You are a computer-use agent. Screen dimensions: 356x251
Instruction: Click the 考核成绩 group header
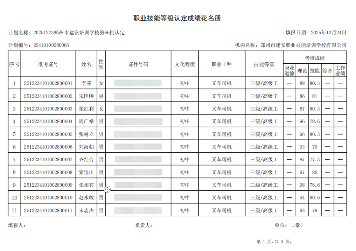pos(315,58)
